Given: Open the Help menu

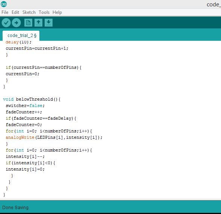Looking at the screenshot, I should coord(57,12).
